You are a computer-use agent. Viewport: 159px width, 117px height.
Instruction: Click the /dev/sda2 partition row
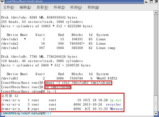[x=53, y=44]
